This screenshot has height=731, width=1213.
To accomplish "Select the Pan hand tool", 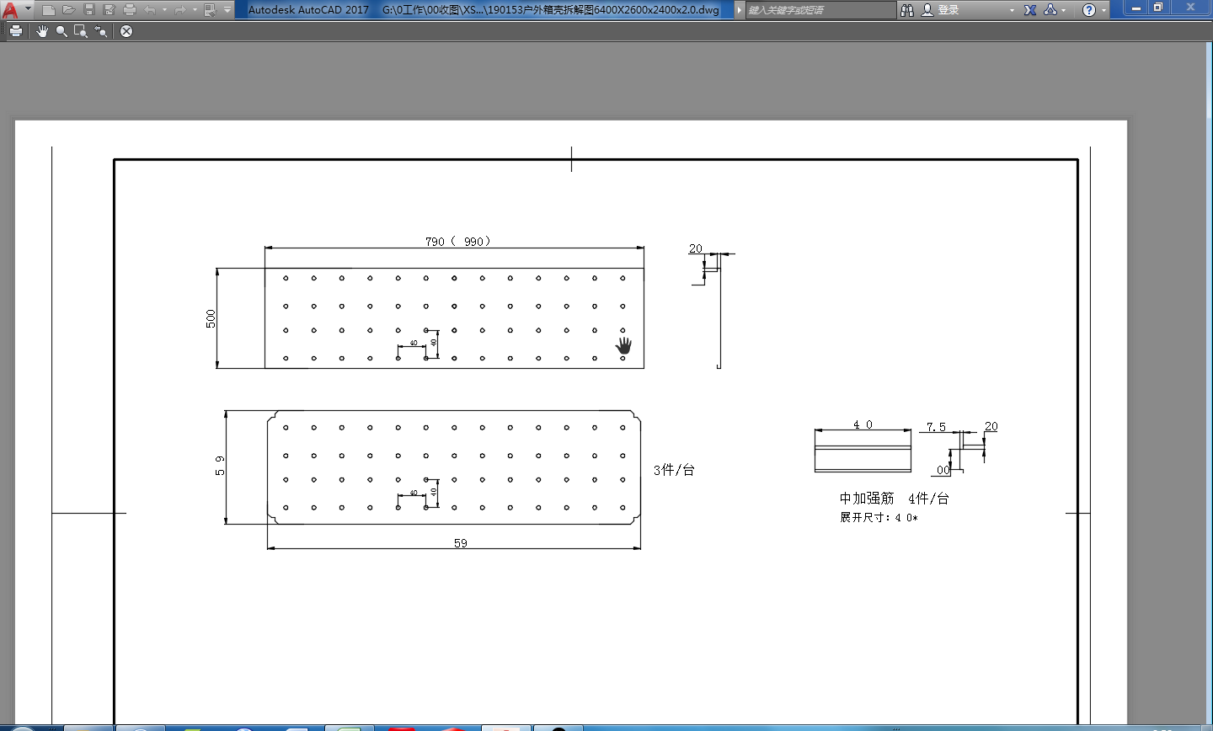I will [x=42, y=31].
